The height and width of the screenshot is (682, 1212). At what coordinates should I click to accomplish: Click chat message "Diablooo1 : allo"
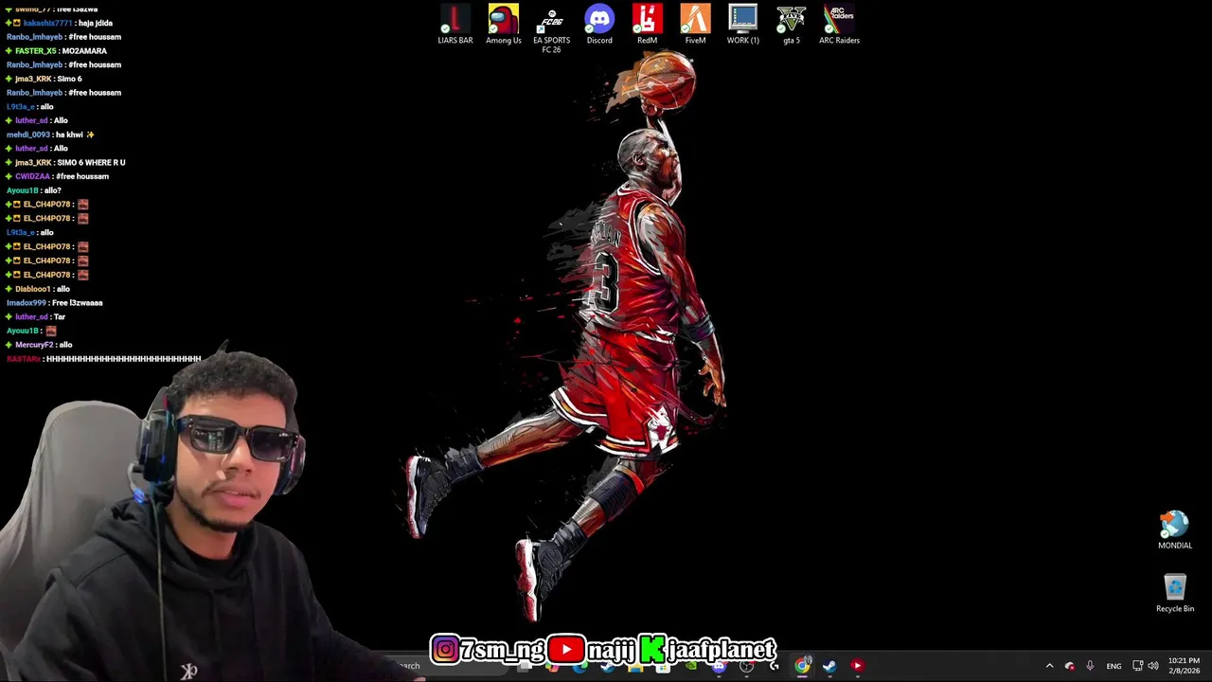(38, 289)
